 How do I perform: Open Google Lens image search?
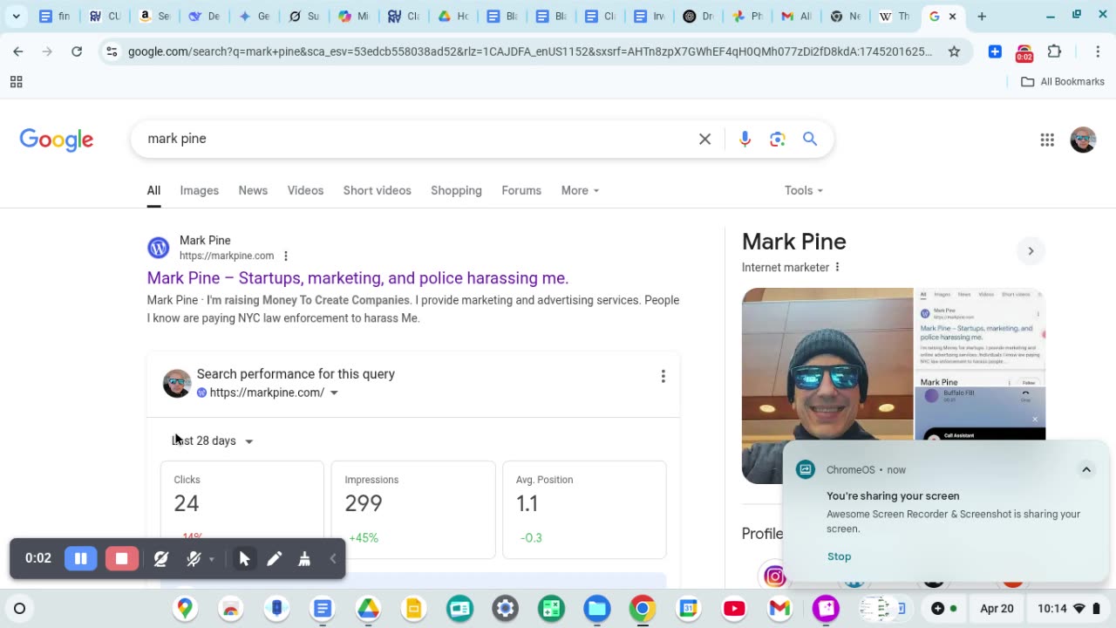click(778, 139)
